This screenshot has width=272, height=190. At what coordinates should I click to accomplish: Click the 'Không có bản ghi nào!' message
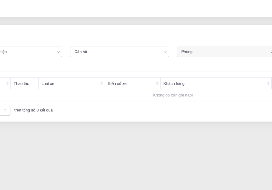click(173, 95)
